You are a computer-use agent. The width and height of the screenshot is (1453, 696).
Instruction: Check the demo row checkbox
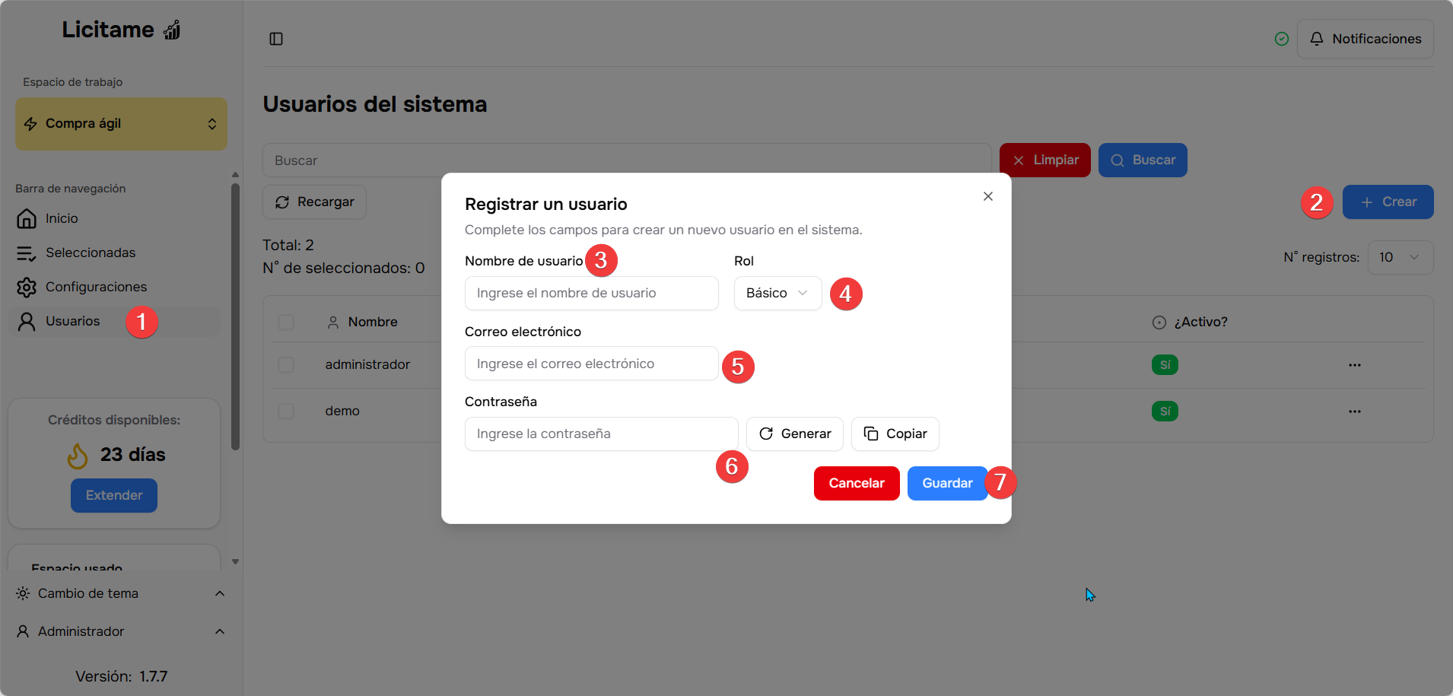[x=286, y=412]
